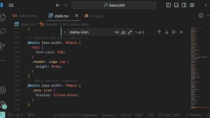Viewport: 210px width, 118px height.
Task: Click the Port : 5501 Live Server item
Action: pyautogui.click(x=170, y=115)
